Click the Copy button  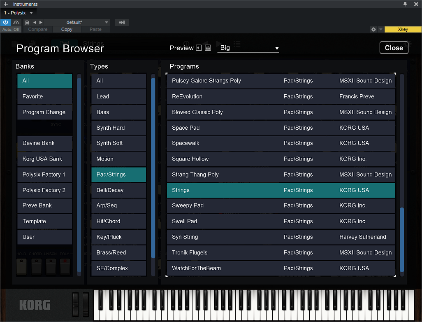pyautogui.click(x=67, y=29)
